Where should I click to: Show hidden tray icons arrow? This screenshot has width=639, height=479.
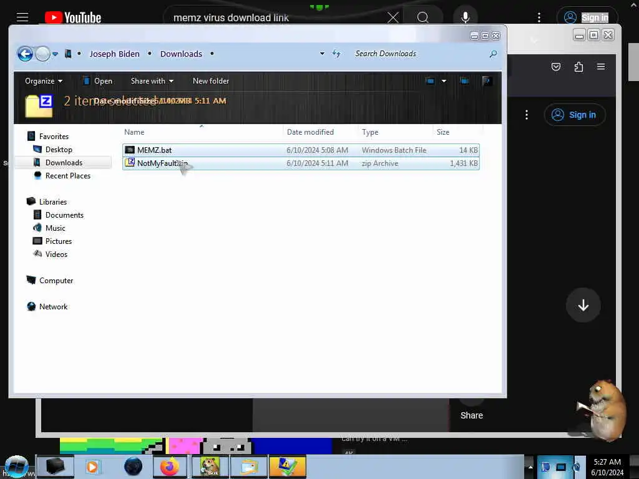click(x=530, y=467)
